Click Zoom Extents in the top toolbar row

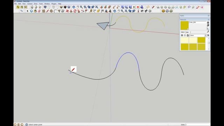[97, 7]
